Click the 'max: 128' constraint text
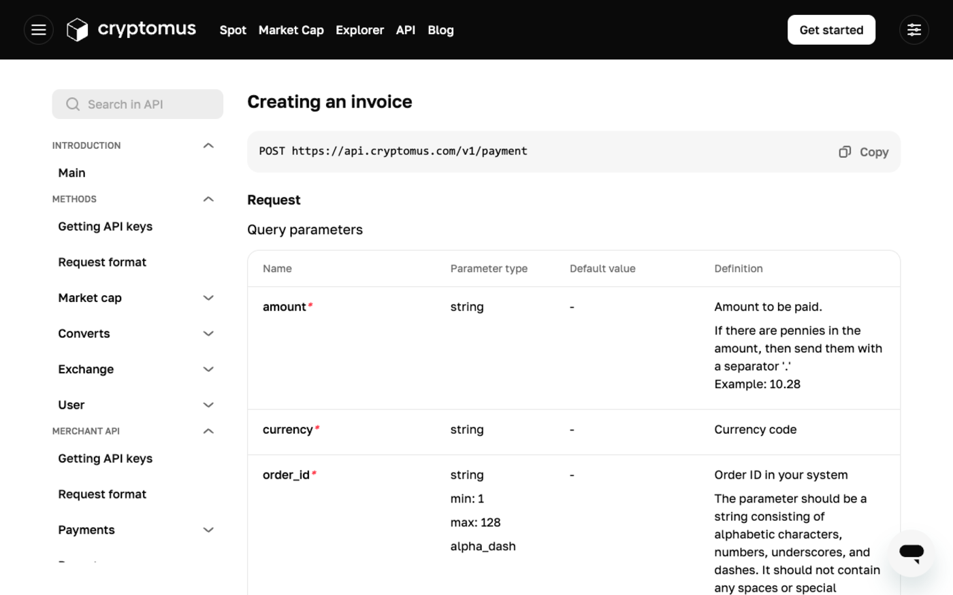 click(475, 522)
